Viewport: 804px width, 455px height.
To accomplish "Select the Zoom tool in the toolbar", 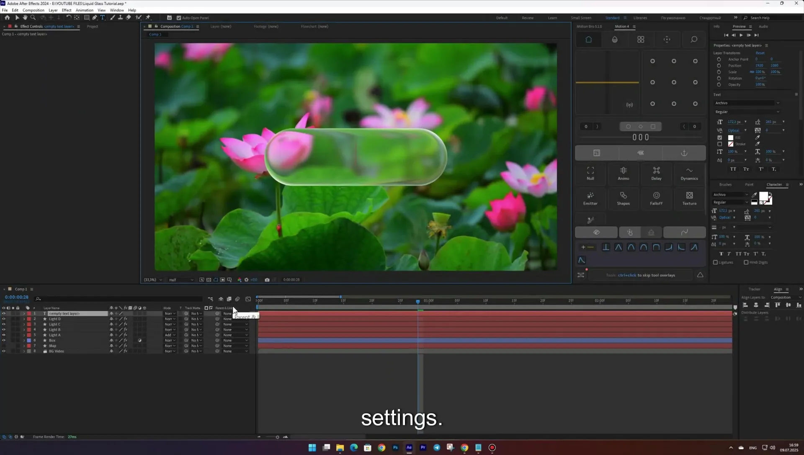I will [x=33, y=18].
